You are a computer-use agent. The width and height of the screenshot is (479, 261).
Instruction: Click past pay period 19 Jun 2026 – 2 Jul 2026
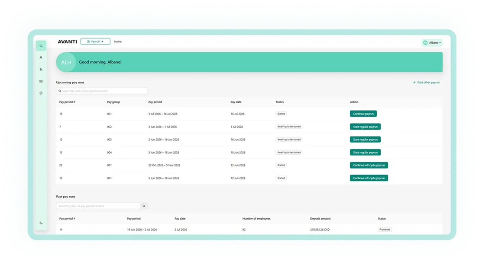[142, 229]
